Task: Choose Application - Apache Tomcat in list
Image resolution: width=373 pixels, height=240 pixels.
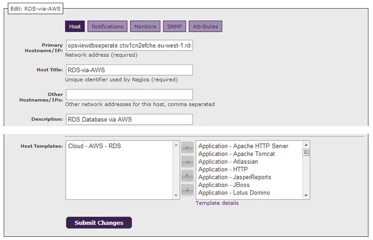Action: coord(236,154)
